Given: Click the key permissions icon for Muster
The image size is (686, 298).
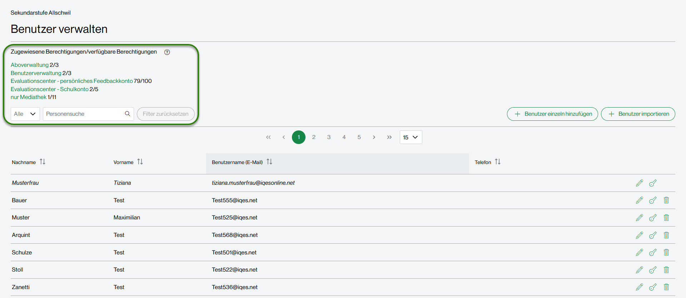Looking at the screenshot, I should tap(653, 218).
